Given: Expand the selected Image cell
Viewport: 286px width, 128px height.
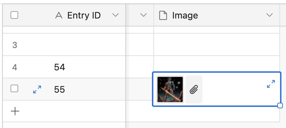Looking at the screenshot, I should click(x=271, y=84).
